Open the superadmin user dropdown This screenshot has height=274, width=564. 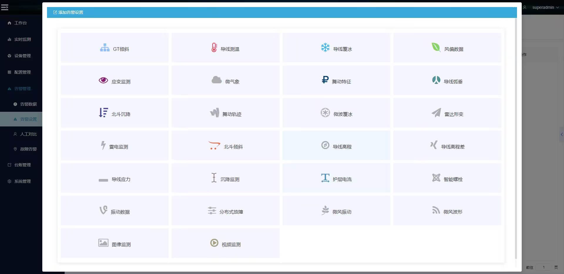coord(545,7)
